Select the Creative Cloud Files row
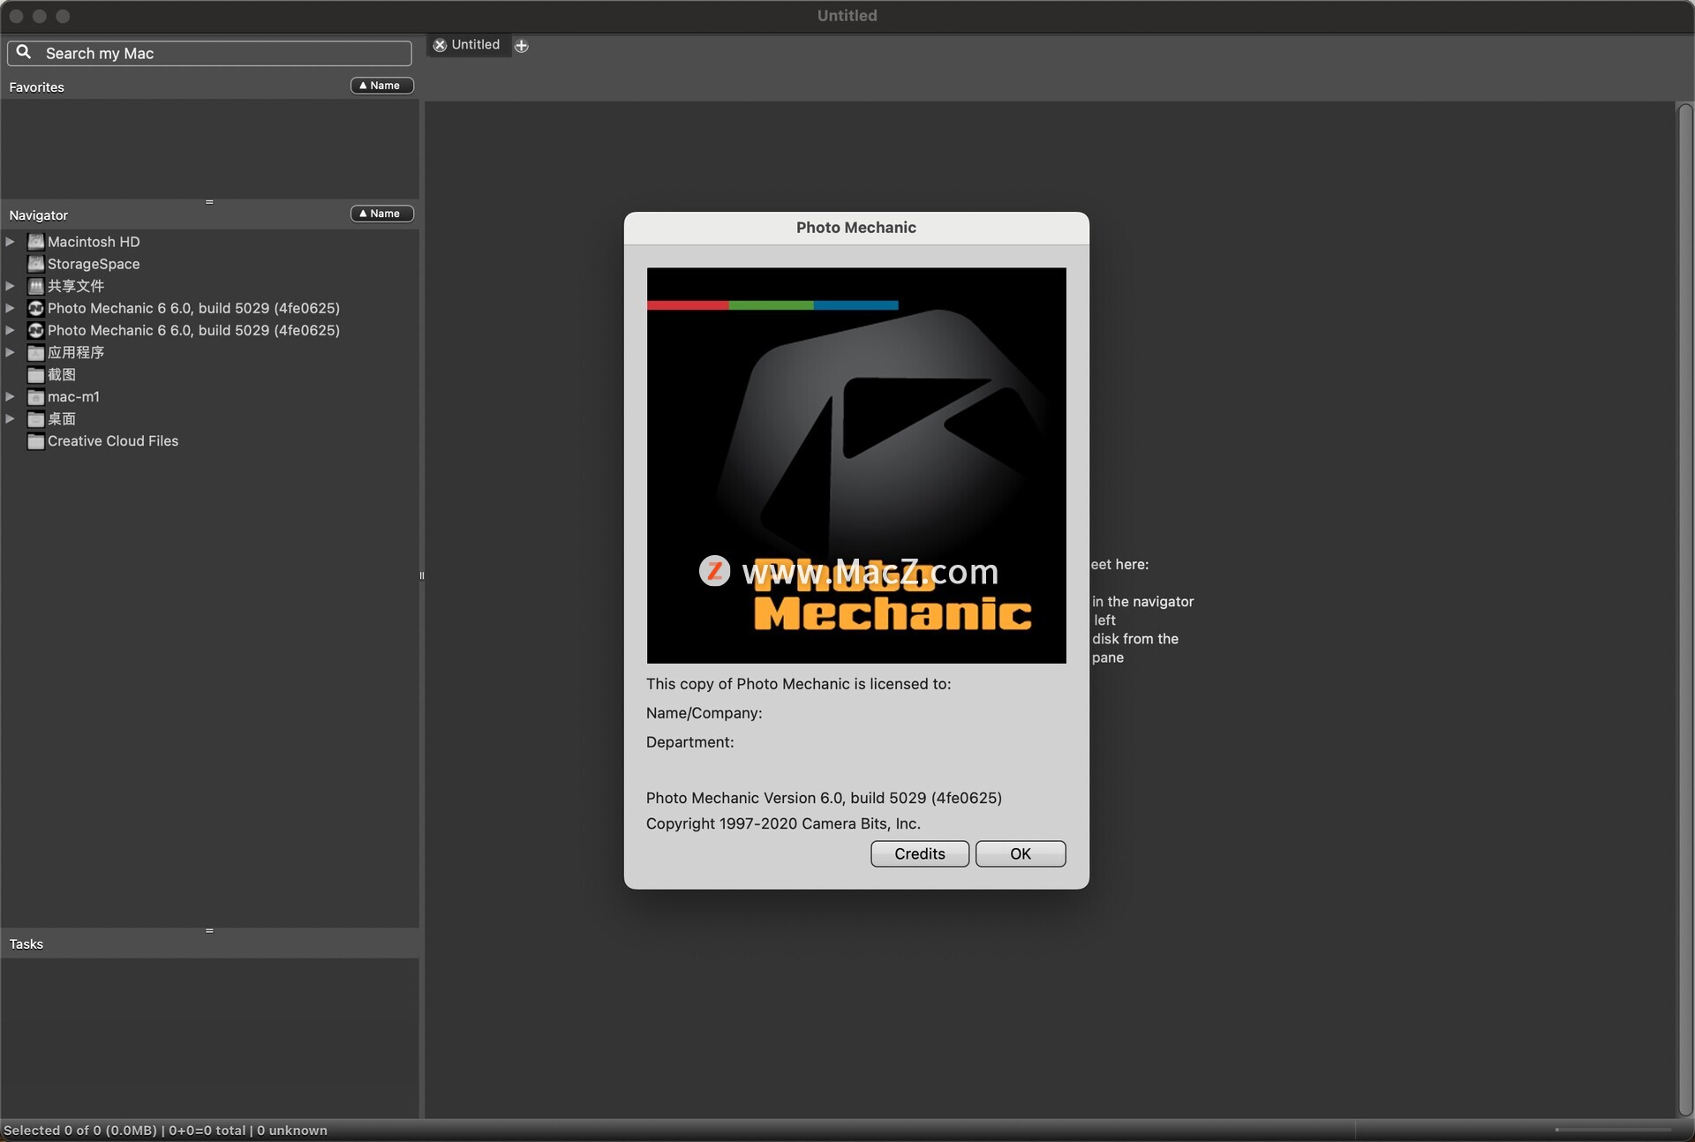 pyautogui.click(x=209, y=440)
